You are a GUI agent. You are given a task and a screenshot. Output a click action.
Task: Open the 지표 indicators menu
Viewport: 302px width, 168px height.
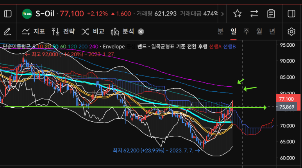pyautogui.click(x=33, y=31)
